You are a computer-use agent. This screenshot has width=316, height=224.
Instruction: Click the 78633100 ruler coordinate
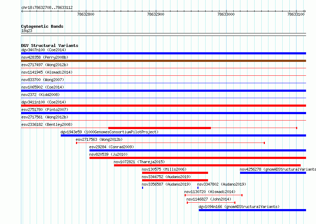pos(296,14)
